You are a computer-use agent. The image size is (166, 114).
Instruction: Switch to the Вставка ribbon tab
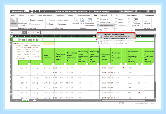click(31, 15)
